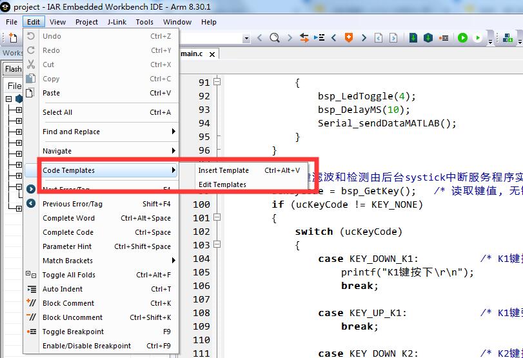Close the open Edit menu
Screen dimensions: 523x358
[34, 22]
